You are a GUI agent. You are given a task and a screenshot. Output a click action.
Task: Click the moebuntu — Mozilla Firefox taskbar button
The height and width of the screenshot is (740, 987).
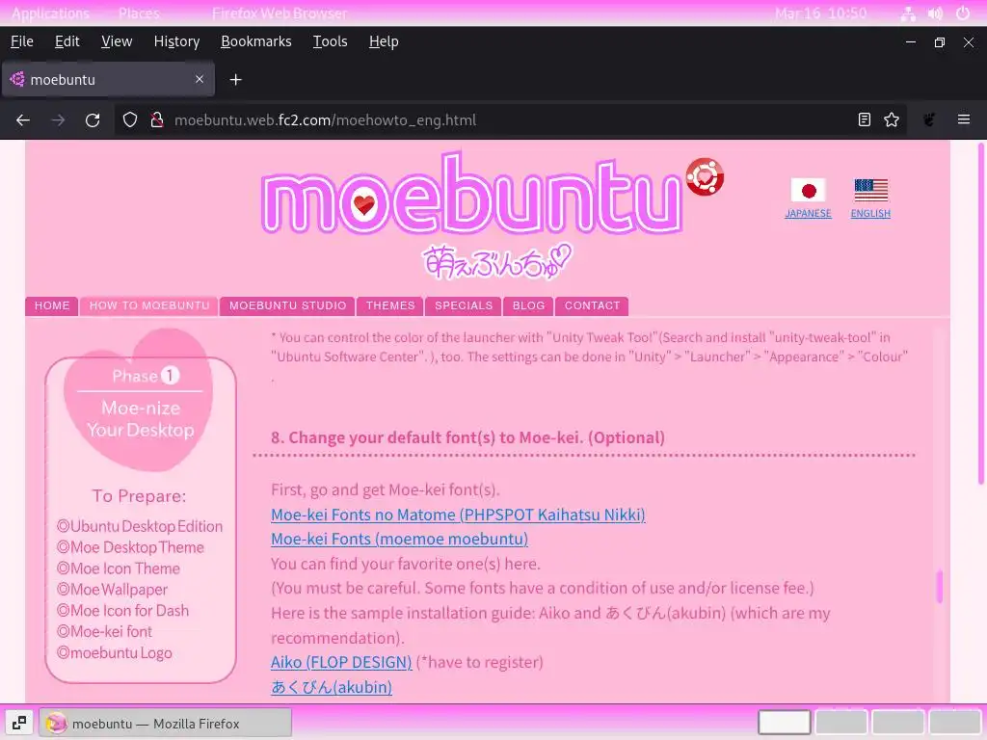tap(166, 723)
